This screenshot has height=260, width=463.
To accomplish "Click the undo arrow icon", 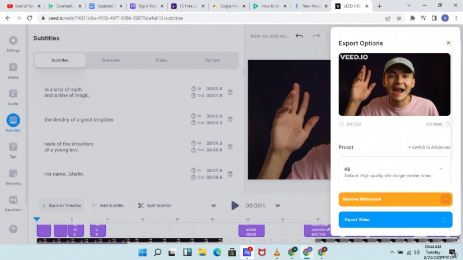I will [x=299, y=36].
